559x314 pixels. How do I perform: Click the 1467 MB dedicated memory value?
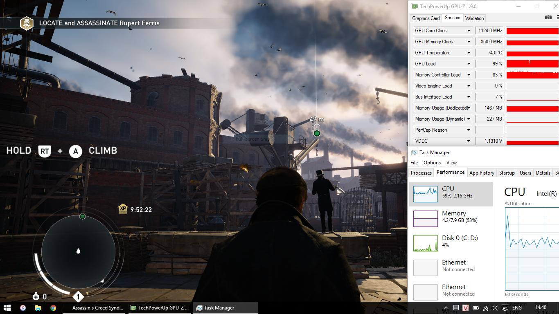489,108
